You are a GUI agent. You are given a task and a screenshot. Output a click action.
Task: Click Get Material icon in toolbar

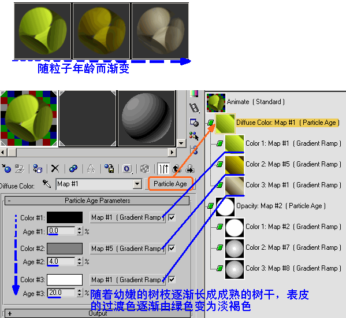6,169
